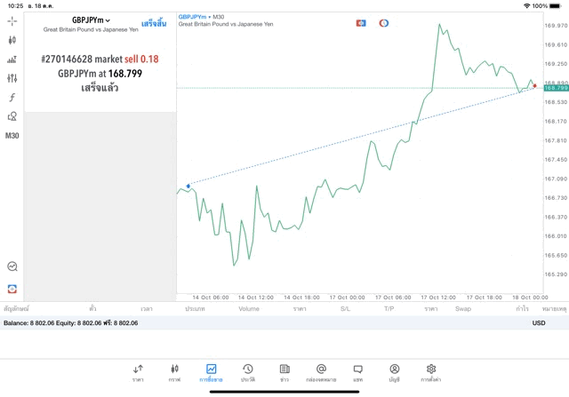This screenshot has height=397, width=569.
Task: Open the objects shapes icon
Action: coord(12,116)
